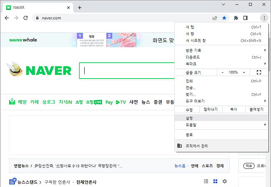Click the NAVER whale banner logo
The image size is (271, 187).
tap(23, 40)
